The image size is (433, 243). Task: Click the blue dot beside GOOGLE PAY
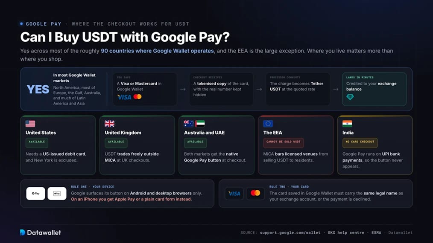click(21, 24)
